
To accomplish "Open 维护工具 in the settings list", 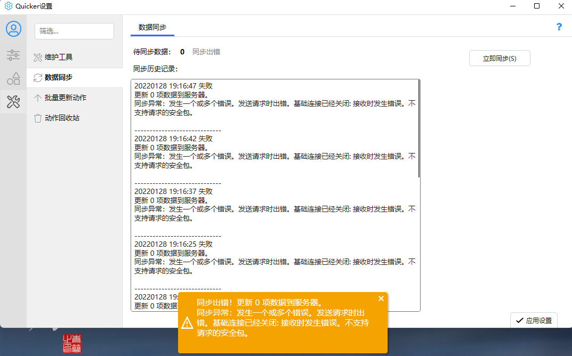I will pos(75,57).
